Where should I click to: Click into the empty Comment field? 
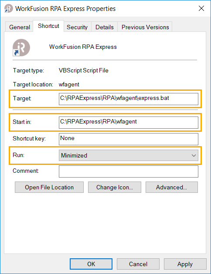coord(128,171)
